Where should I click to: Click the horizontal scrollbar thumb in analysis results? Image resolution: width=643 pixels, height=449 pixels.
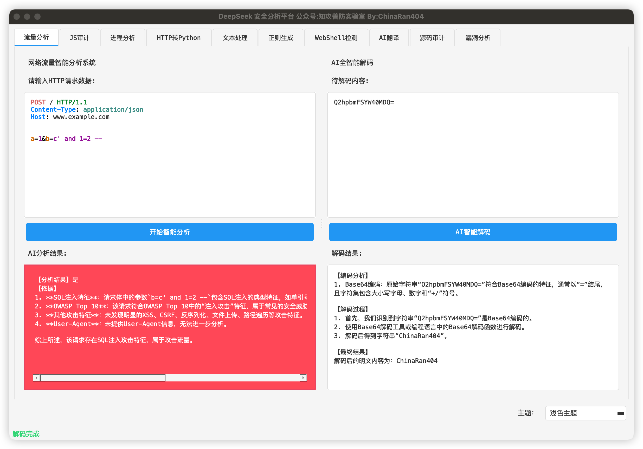pos(102,378)
